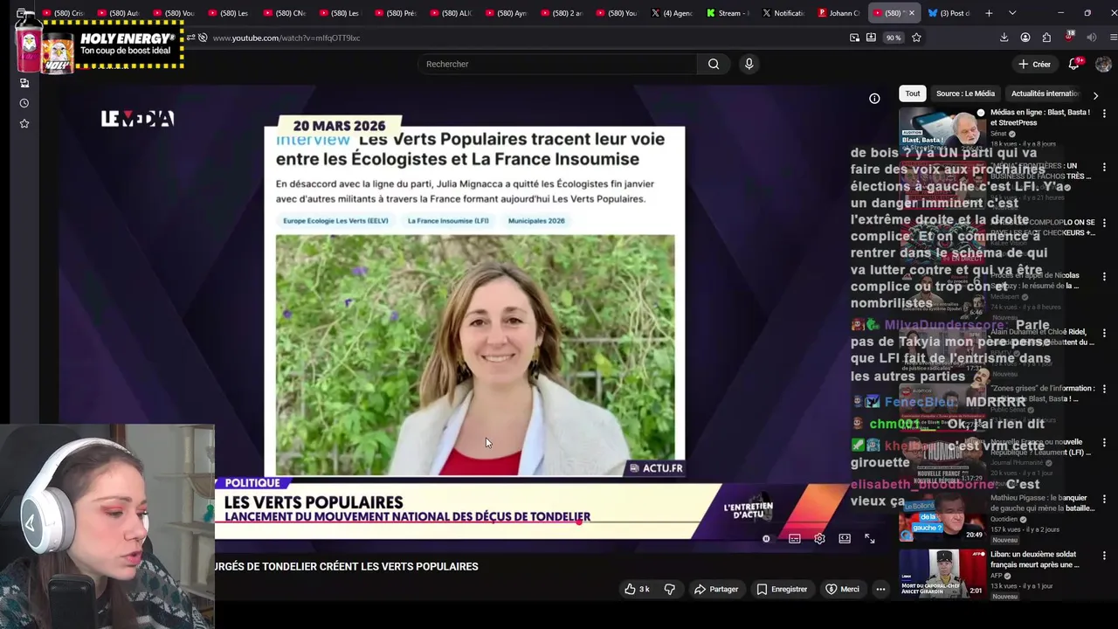Close the active YouTube tab
The width and height of the screenshot is (1118, 629).
(x=911, y=13)
